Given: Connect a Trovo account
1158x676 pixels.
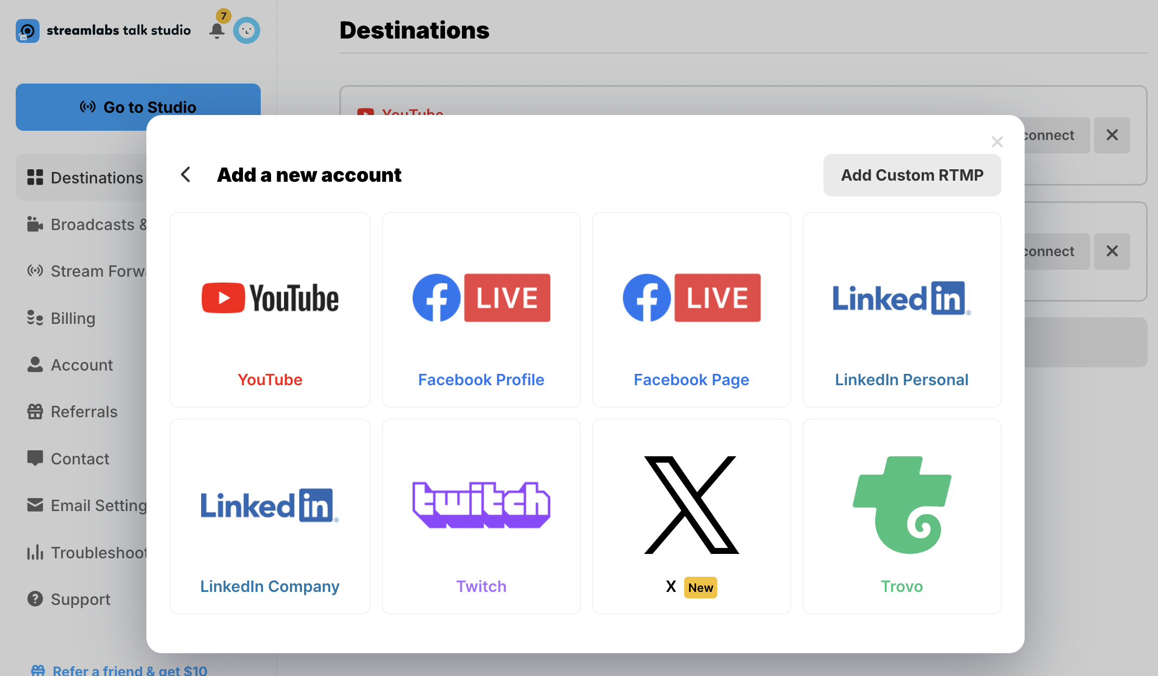Looking at the screenshot, I should 902,515.
